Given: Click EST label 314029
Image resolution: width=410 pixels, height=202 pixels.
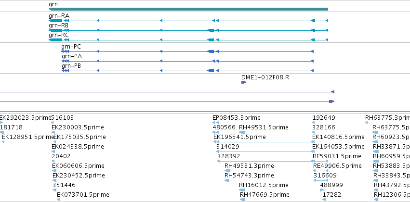Looking at the screenshot, I should tap(228, 147).
